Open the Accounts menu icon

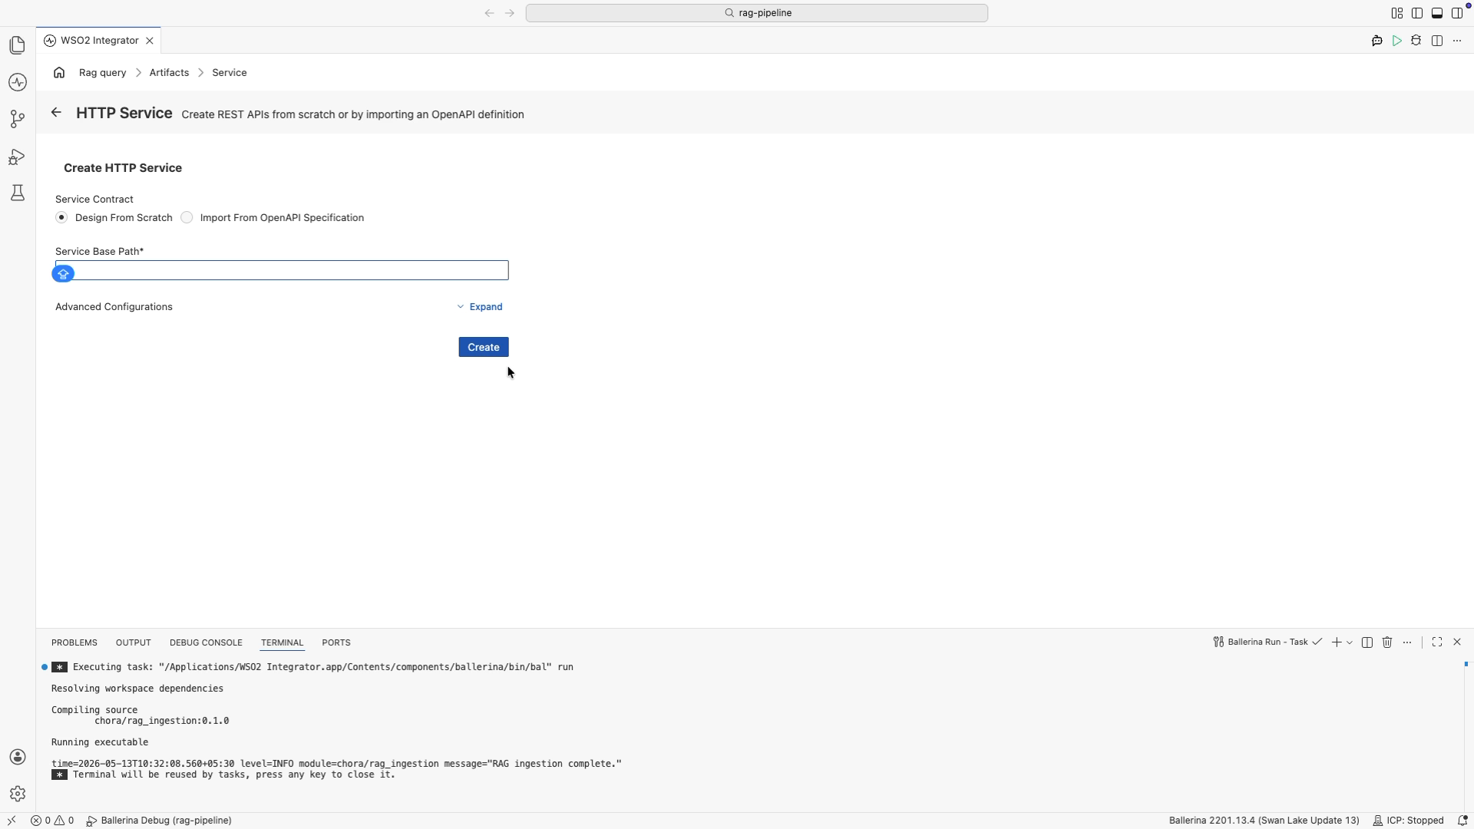(x=18, y=757)
